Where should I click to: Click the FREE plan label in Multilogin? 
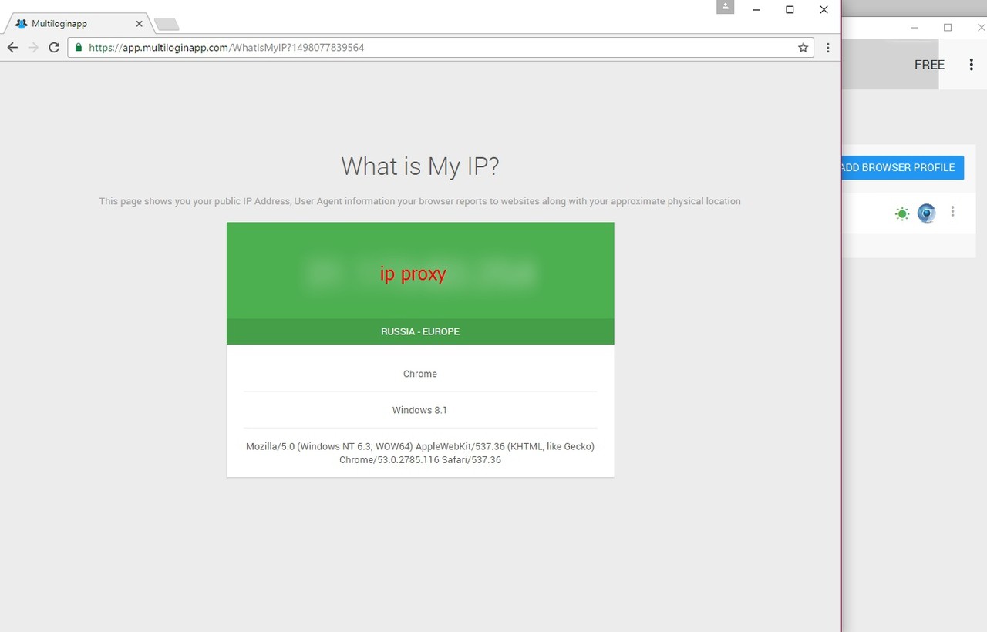(x=929, y=65)
